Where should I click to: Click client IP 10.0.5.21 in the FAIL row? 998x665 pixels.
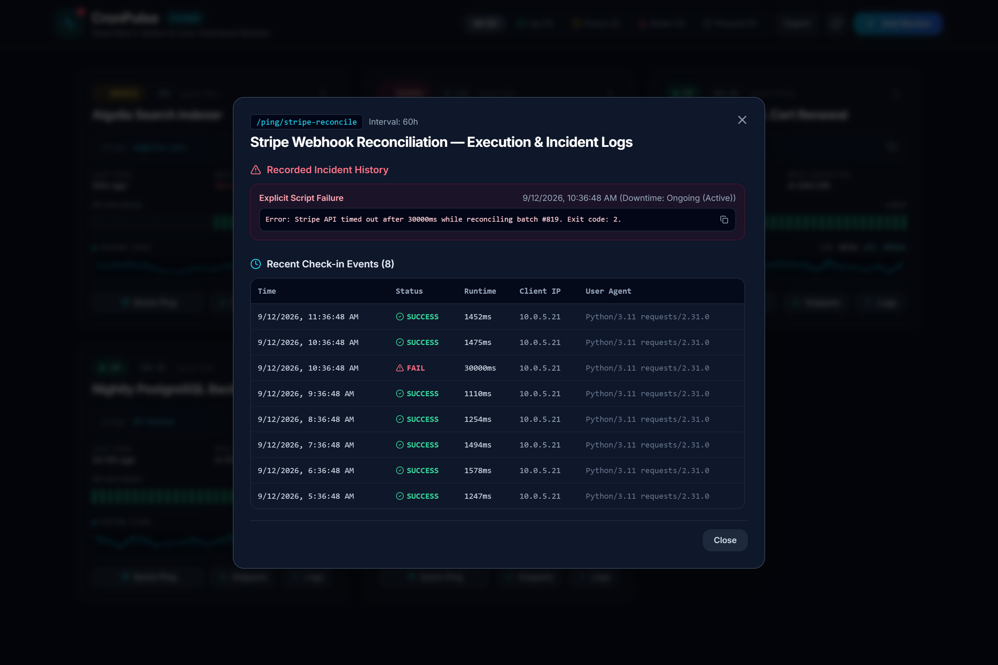click(540, 368)
